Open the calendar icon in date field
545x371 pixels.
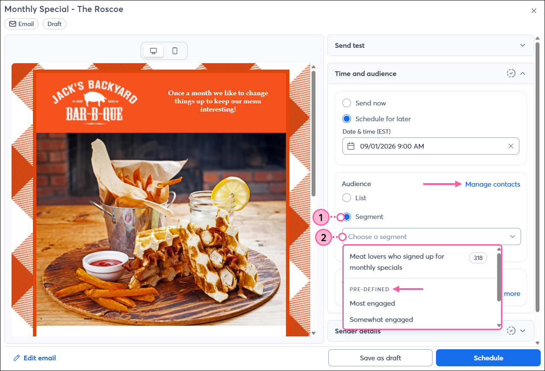click(x=352, y=146)
